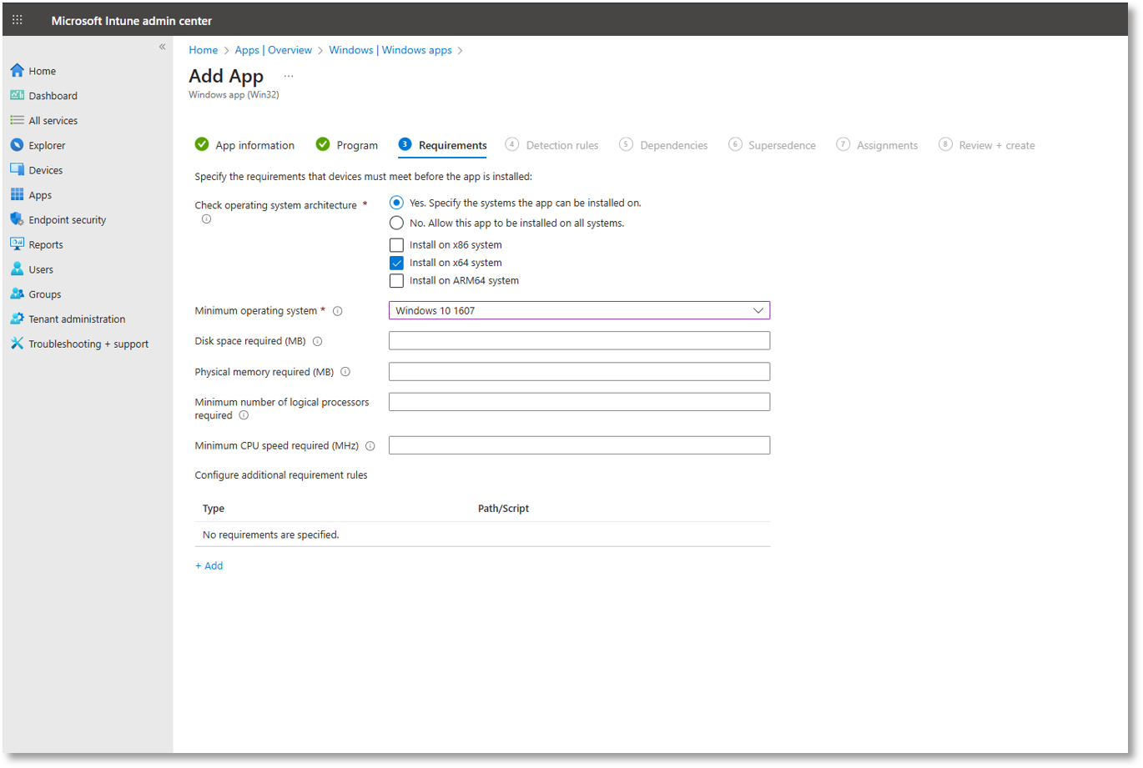The image size is (1143, 768).
Task: Click the Reports icon in sidebar
Action: (x=17, y=244)
